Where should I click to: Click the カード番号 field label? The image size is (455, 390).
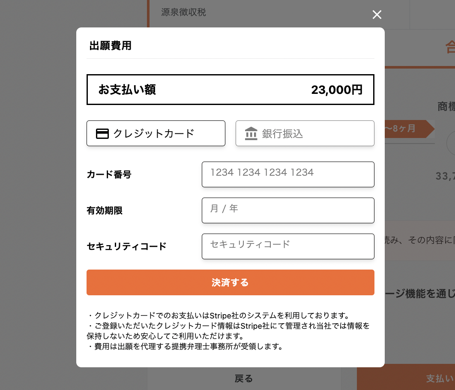(109, 174)
